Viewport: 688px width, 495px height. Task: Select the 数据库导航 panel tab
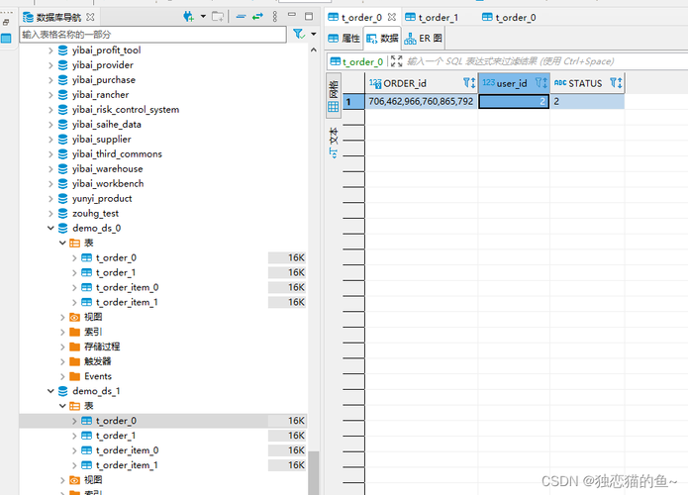pyautogui.click(x=58, y=18)
